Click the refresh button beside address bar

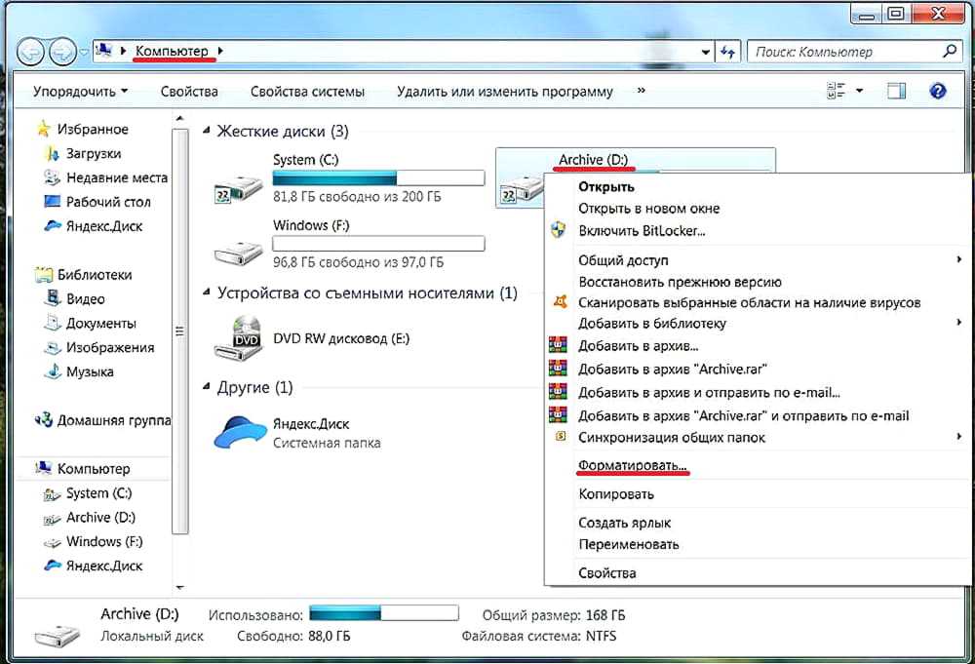[727, 52]
